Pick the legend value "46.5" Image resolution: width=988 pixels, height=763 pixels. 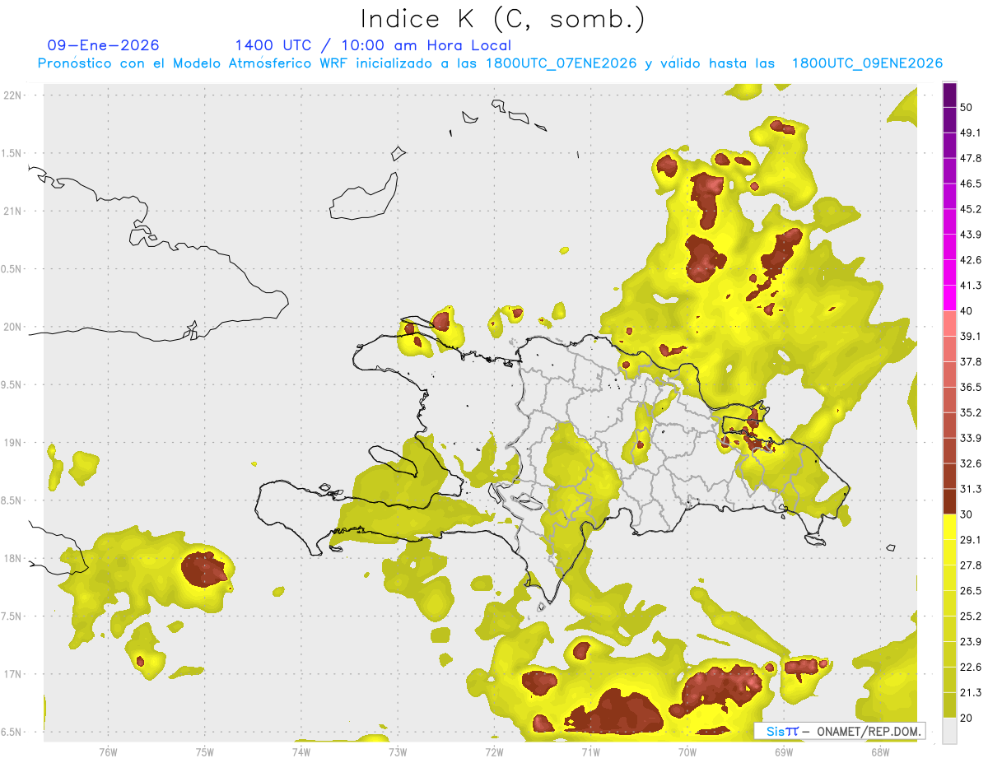coord(971,184)
